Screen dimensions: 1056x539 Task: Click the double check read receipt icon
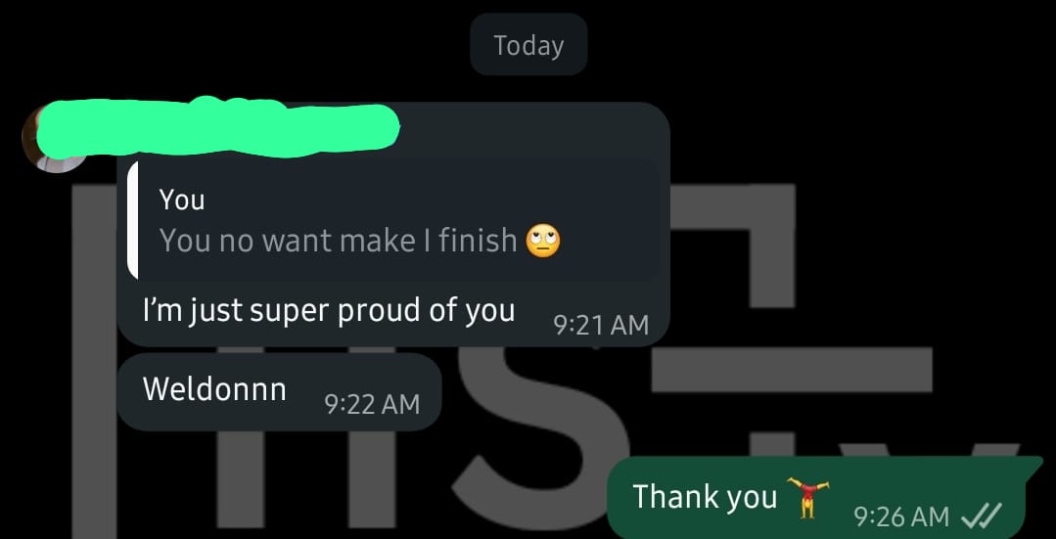click(982, 517)
